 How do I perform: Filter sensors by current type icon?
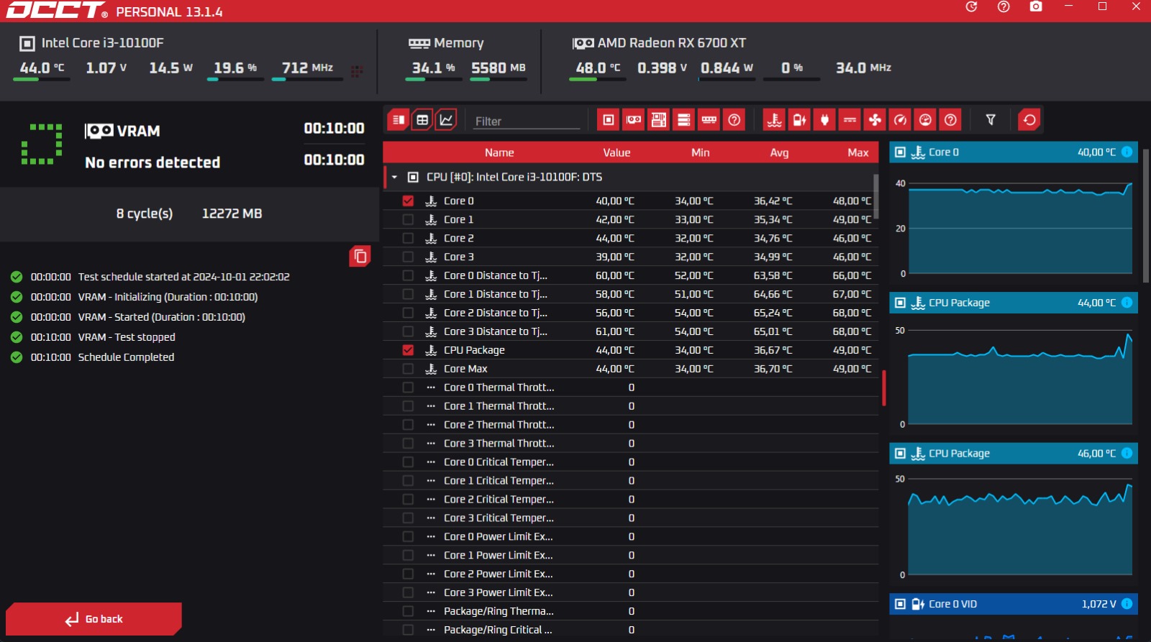pos(850,120)
